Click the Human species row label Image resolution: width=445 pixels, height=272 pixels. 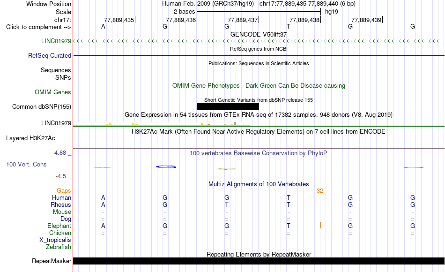pos(61,197)
